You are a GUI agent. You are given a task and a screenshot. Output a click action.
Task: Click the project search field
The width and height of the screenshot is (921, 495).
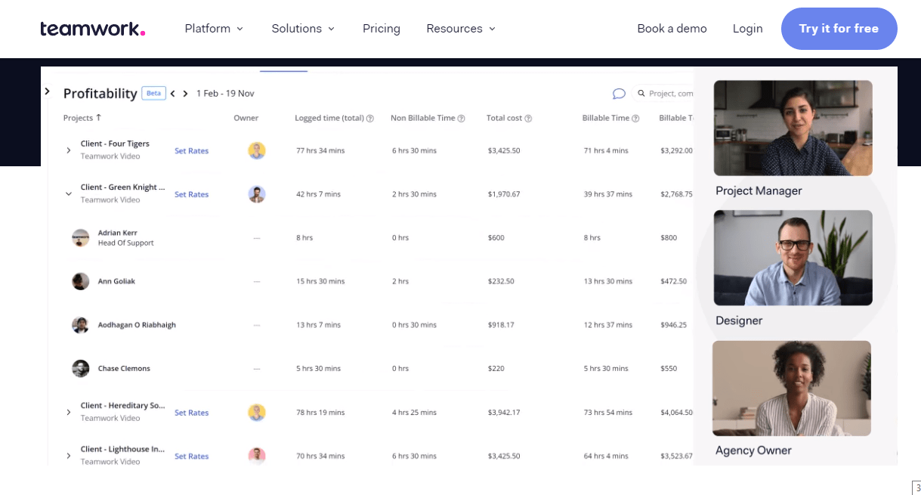663,94
